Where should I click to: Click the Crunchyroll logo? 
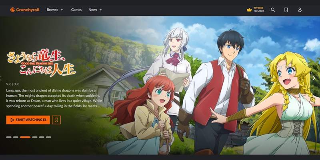pyautogui.click(x=24, y=10)
